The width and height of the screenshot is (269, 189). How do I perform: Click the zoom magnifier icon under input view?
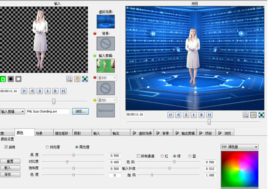click(69, 79)
